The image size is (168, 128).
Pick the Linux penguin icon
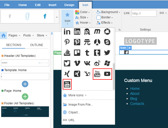[87, 31]
